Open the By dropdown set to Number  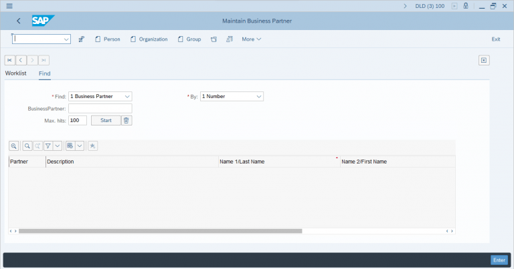(258, 96)
